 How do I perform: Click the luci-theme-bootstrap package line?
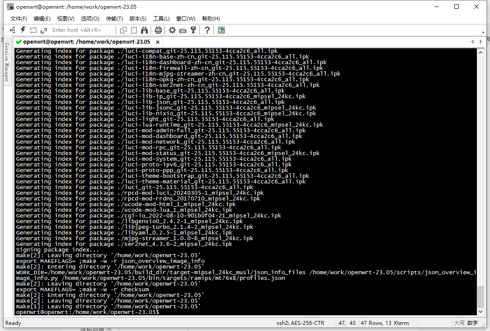[162, 176]
